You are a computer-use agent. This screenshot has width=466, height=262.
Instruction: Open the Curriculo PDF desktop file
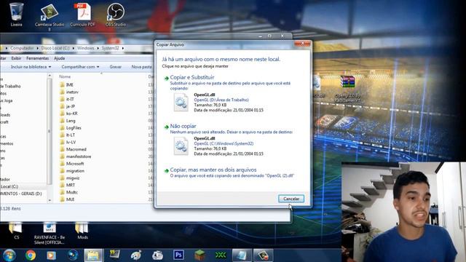[82, 15]
